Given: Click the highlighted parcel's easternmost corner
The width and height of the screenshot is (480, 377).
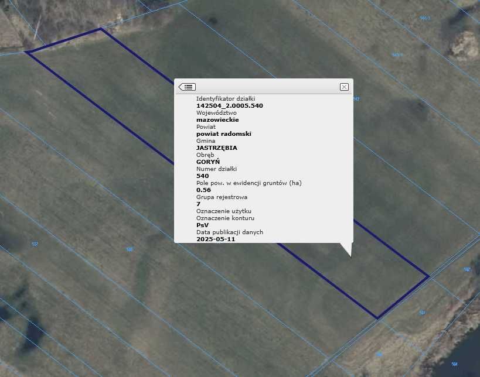Looking at the screenshot, I should (429, 276).
